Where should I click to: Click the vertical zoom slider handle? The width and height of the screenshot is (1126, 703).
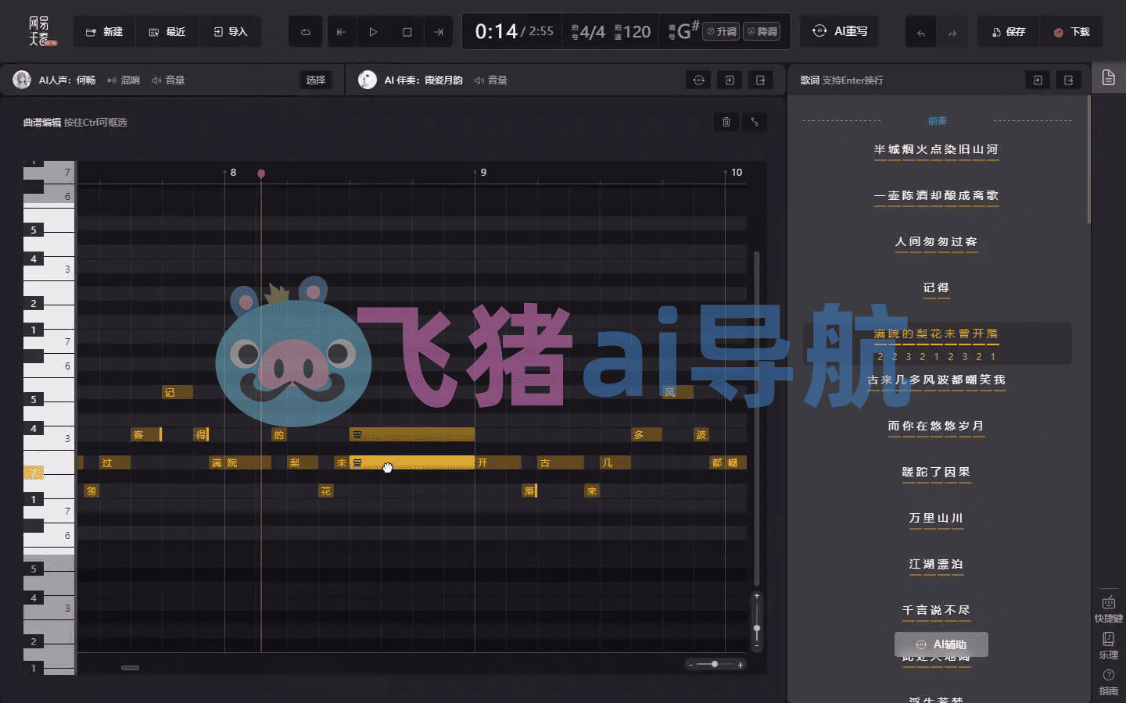coord(756,628)
